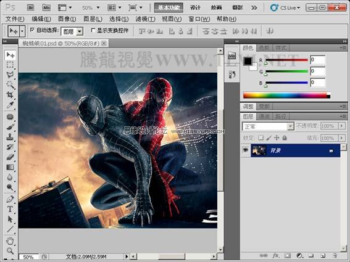This screenshot has width=350, height=262.
Task: Select the Eyedropper tool
Action: pyautogui.click(x=10, y=105)
